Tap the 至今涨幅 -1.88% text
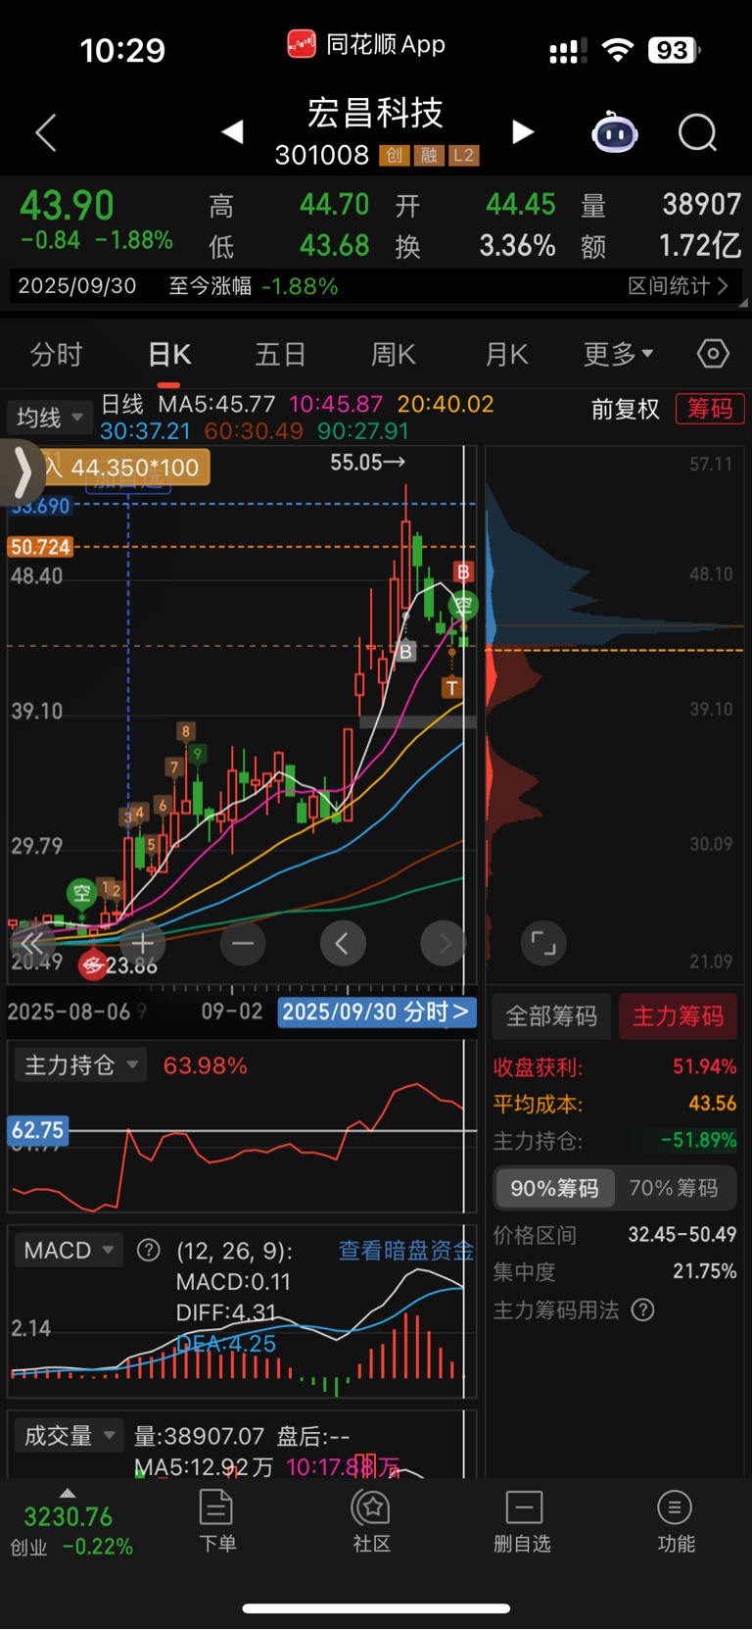The image size is (752, 1630). point(254,286)
